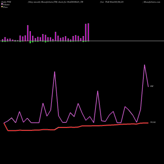This screenshot has height=164, width=164.
Task: Click the highest peak of the magenta volume line
Action: 145,65
